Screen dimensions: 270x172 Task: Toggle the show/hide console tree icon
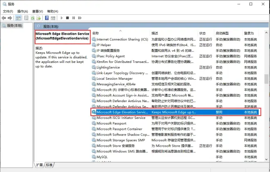point(18,18)
